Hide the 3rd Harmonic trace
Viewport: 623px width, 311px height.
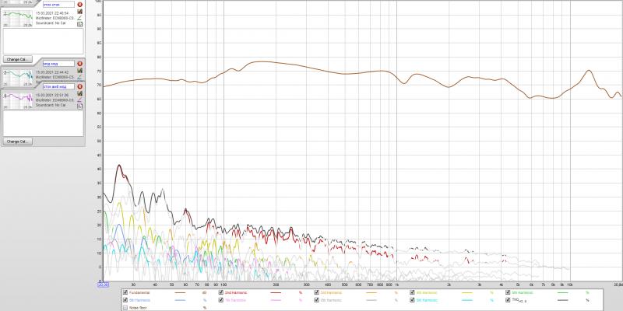pos(317,292)
